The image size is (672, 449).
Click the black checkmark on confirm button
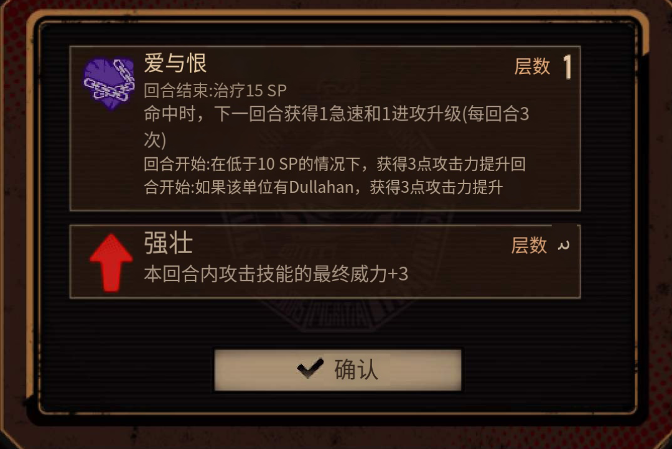coord(310,369)
